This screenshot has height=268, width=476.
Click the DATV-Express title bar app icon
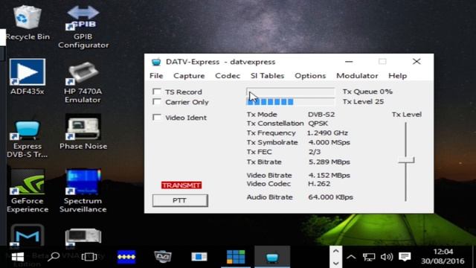(x=156, y=62)
